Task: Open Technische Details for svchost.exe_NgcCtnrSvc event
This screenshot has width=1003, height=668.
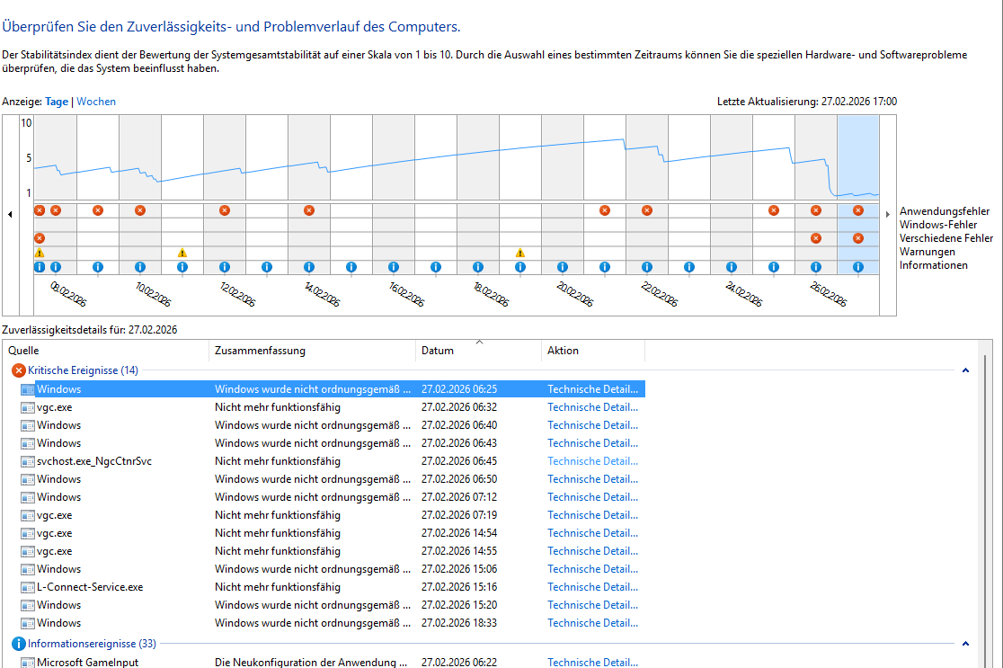Action: tap(592, 461)
